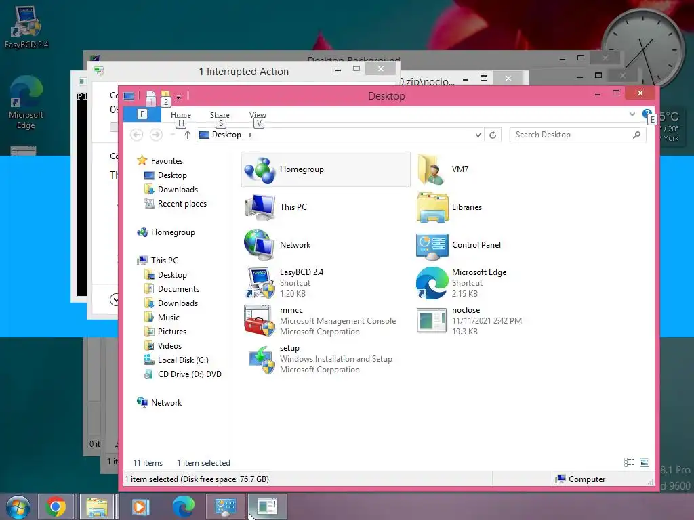Select Pictures in navigation pane
Viewport: 694px width, 520px height.
point(171,331)
